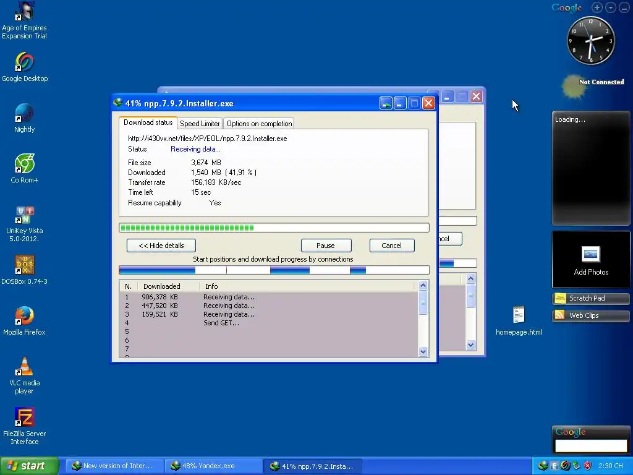Click the Scratch Pad gadget title
Image resolution: width=633 pixels, height=475 pixels.
tap(587, 298)
